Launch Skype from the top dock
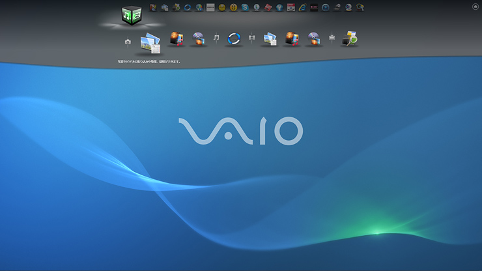 245,8
